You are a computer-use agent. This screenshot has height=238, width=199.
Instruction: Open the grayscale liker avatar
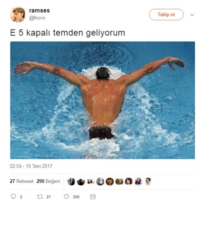pos(100,182)
